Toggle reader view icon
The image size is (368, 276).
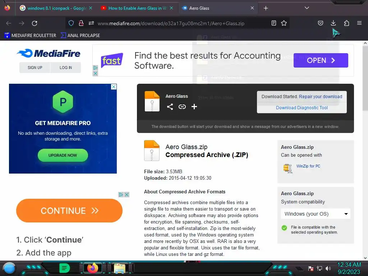click(273, 23)
